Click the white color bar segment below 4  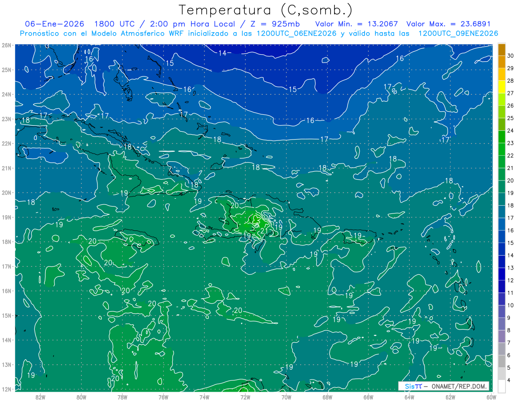[502, 386]
